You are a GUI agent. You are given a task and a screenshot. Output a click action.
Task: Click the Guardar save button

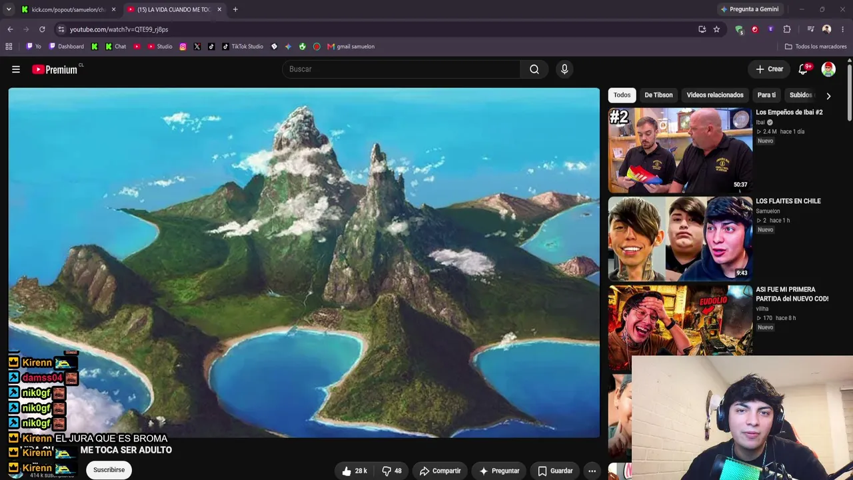(x=556, y=471)
